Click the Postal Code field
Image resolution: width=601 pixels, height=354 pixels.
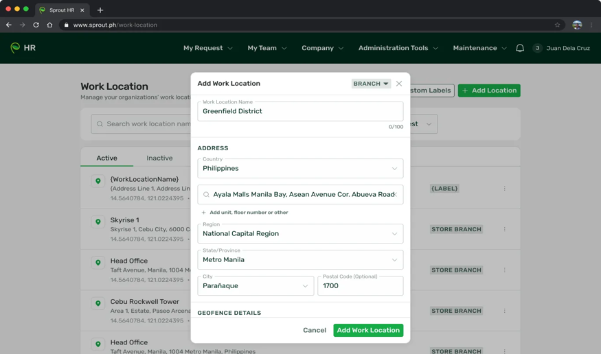click(x=361, y=286)
